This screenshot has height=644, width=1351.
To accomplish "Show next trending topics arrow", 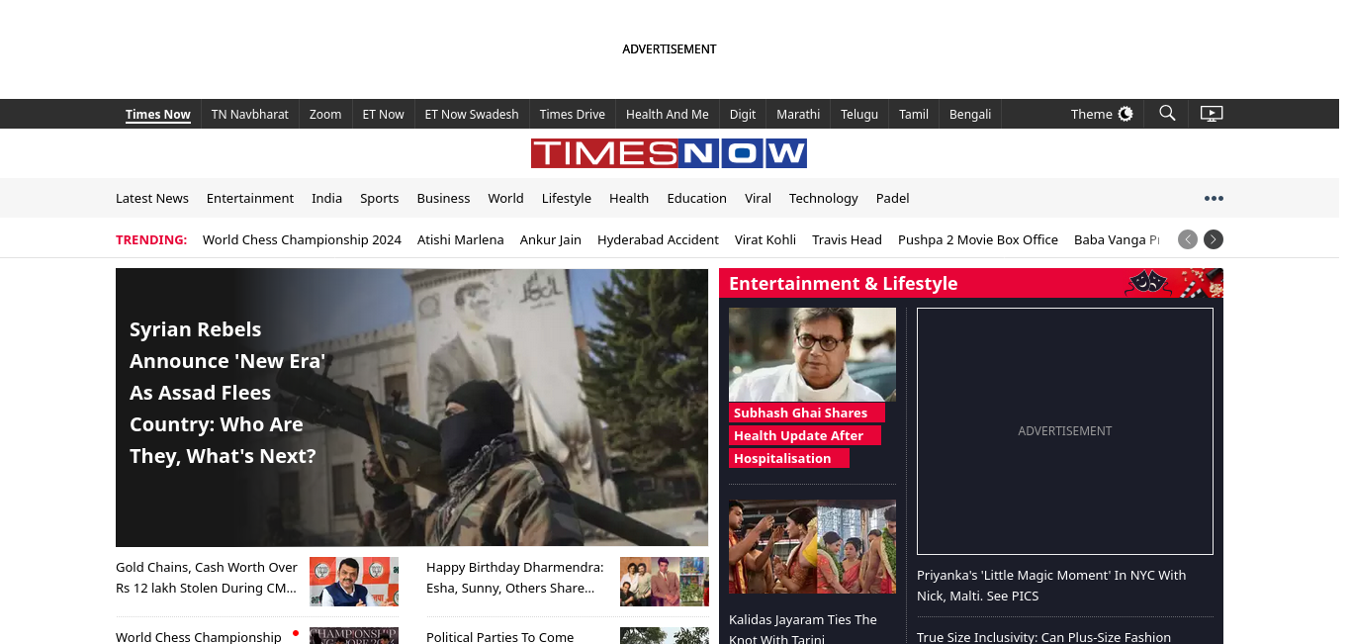I will tap(1214, 239).
